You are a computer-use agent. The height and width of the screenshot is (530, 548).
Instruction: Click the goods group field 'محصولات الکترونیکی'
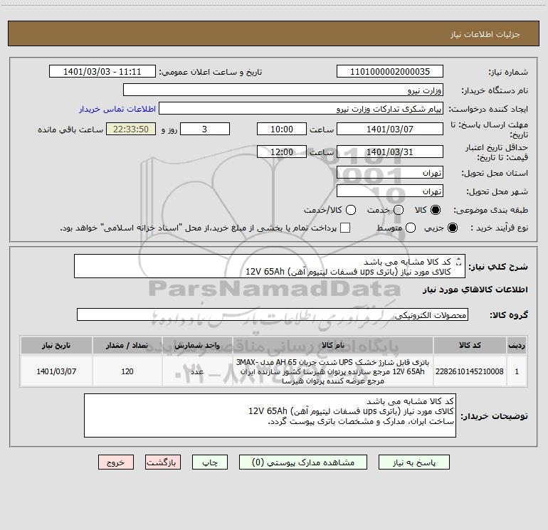(273, 314)
